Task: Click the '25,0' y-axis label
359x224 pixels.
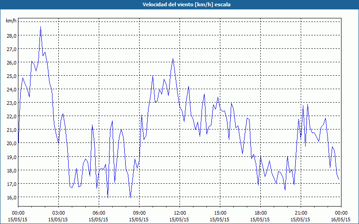Action: click(x=11, y=76)
